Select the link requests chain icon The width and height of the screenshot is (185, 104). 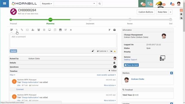pos(22,30)
